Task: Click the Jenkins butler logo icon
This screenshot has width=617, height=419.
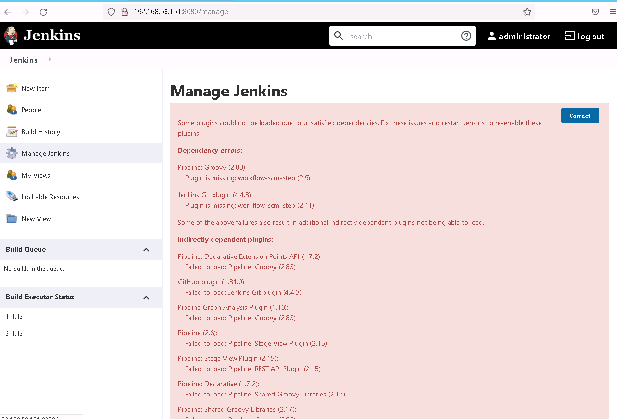Action: click(x=11, y=35)
